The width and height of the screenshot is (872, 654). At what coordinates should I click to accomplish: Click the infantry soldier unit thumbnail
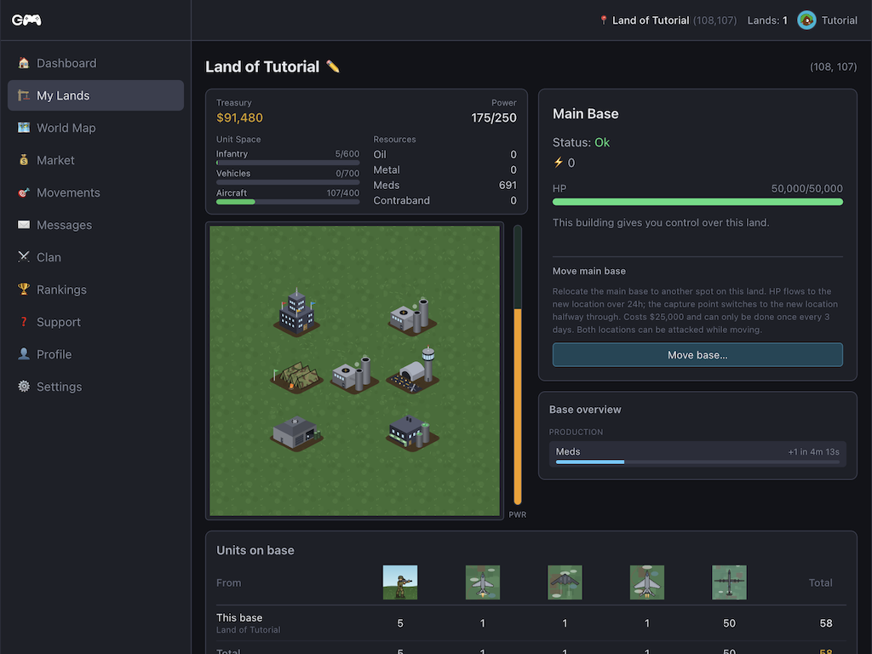[400, 582]
